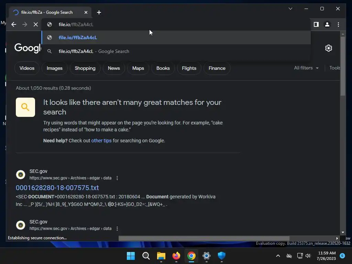Image resolution: width=352 pixels, height=264 pixels.
Task: Select the file.io/ffbZaA4cL Google Search suggestion
Action: pyautogui.click(x=176, y=51)
